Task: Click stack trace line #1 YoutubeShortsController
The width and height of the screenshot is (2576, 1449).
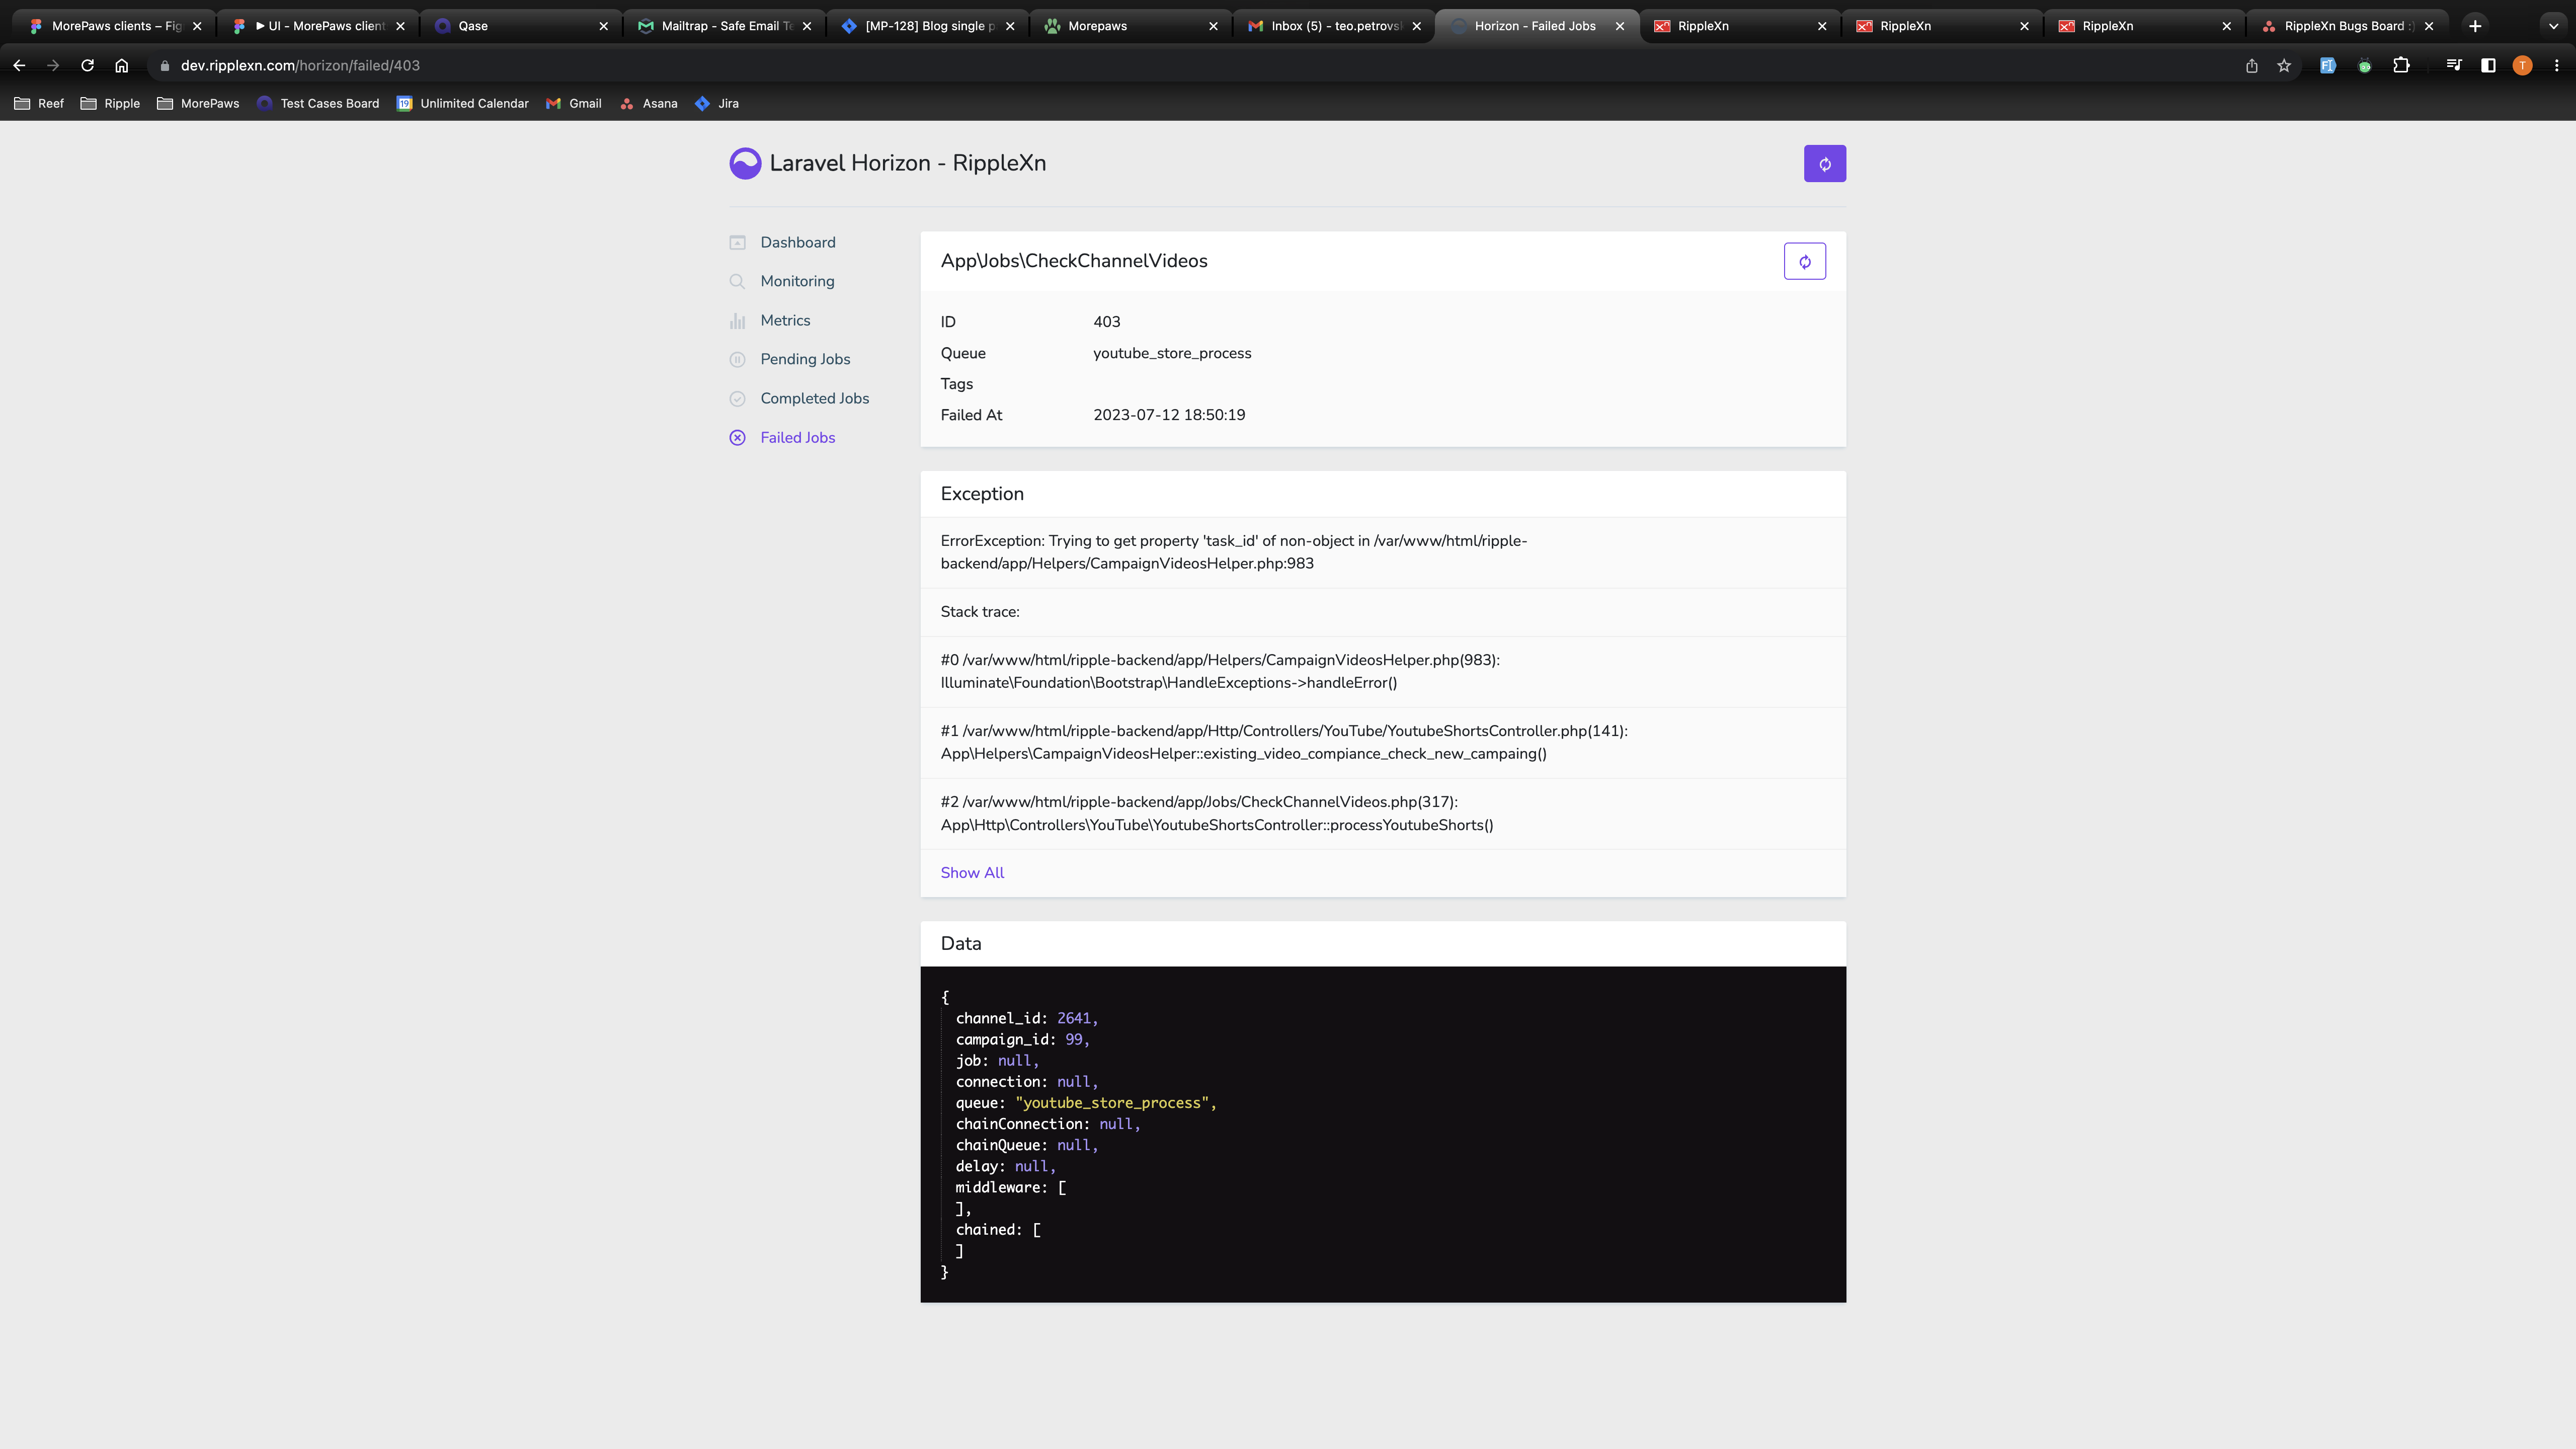Action: pyautogui.click(x=1284, y=742)
